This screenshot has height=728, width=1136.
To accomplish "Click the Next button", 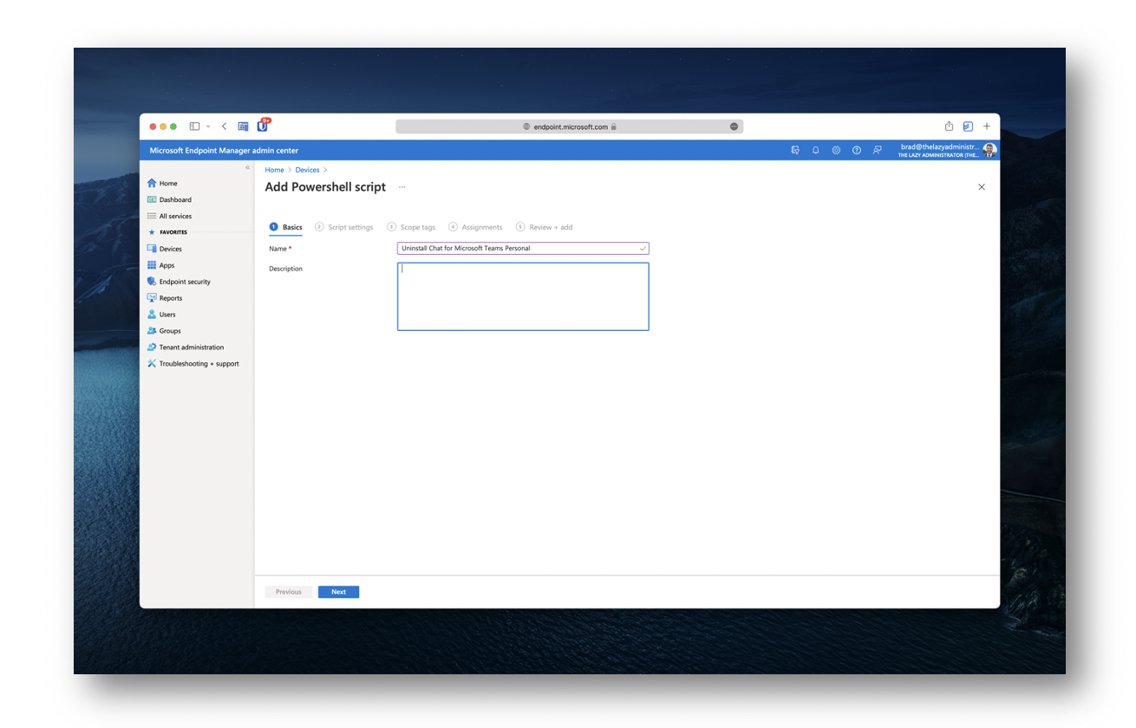I will [x=338, y=592].
